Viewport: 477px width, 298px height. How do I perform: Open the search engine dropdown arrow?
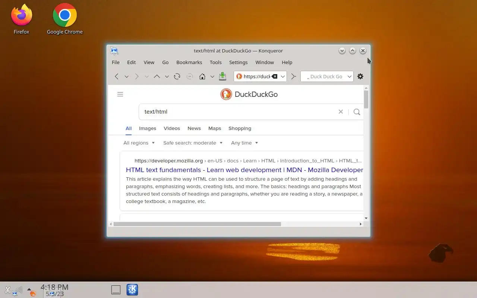(x=350, y=76)
